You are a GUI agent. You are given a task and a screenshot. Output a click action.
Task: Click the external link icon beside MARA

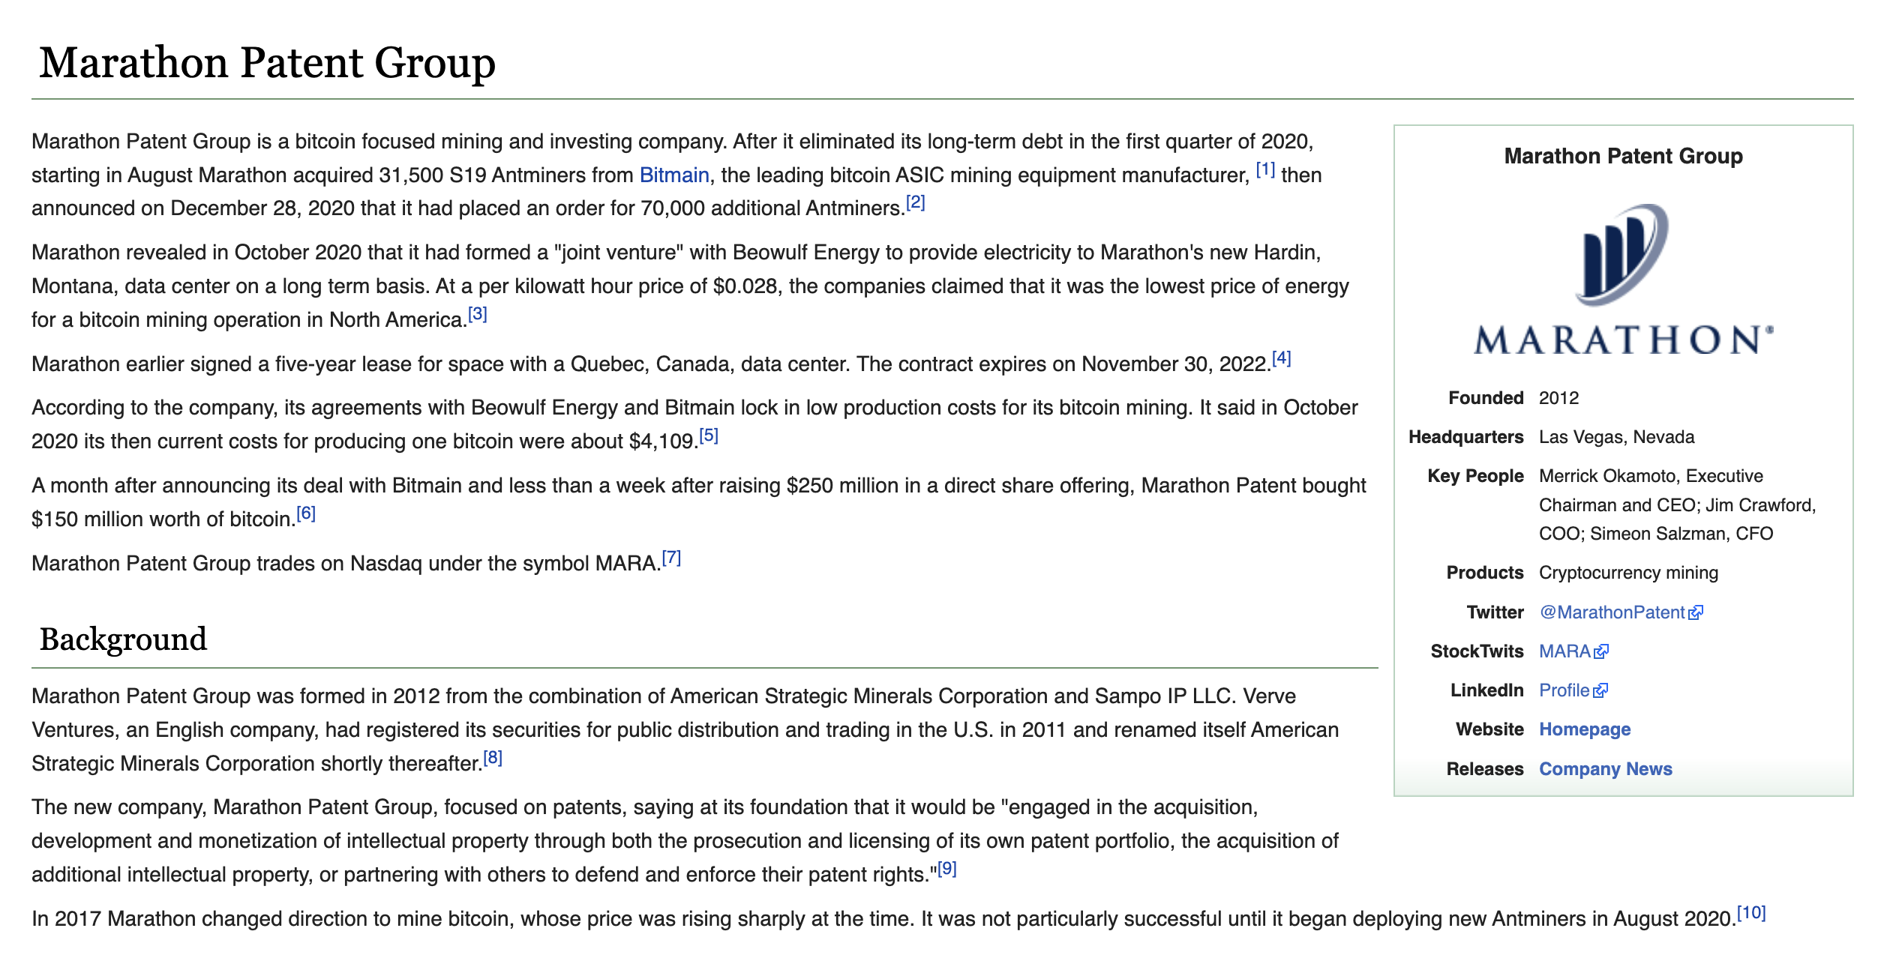coord(1601,652)
